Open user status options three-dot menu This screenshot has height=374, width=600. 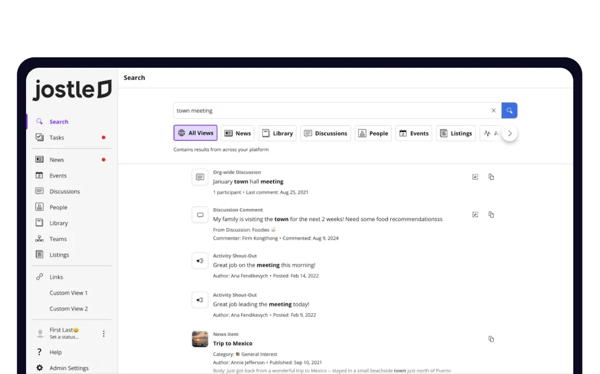[x=104, y=333]
